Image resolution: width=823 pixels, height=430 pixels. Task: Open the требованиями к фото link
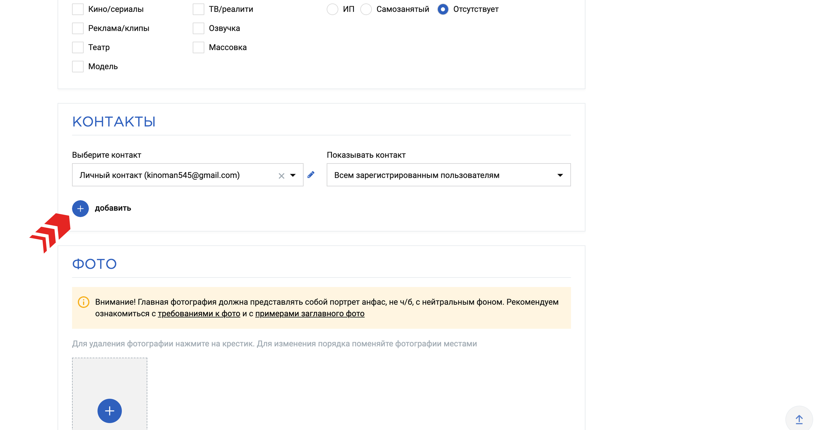[x=199, y=314]
